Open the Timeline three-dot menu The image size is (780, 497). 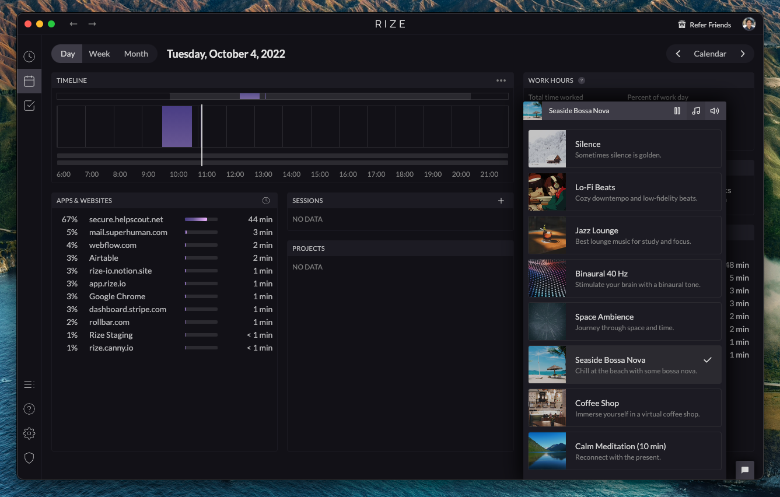point(501,80)
